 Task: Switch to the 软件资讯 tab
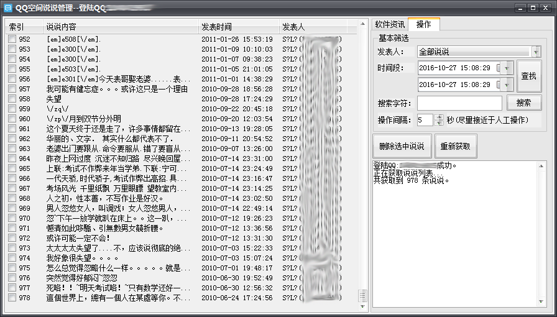pyautogui.click(x=390, y=24)
